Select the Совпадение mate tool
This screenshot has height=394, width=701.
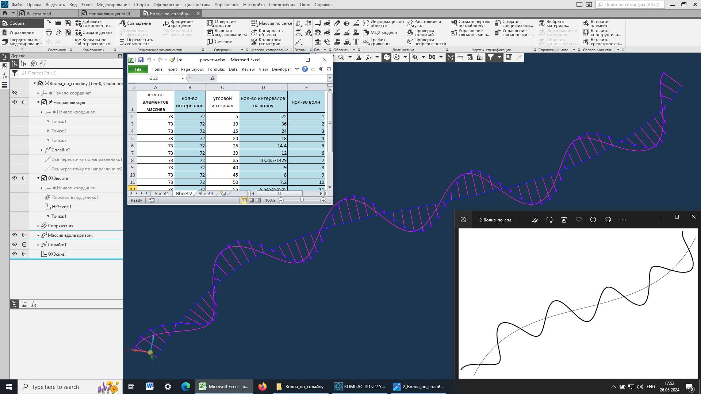click(x=135, y=23)
